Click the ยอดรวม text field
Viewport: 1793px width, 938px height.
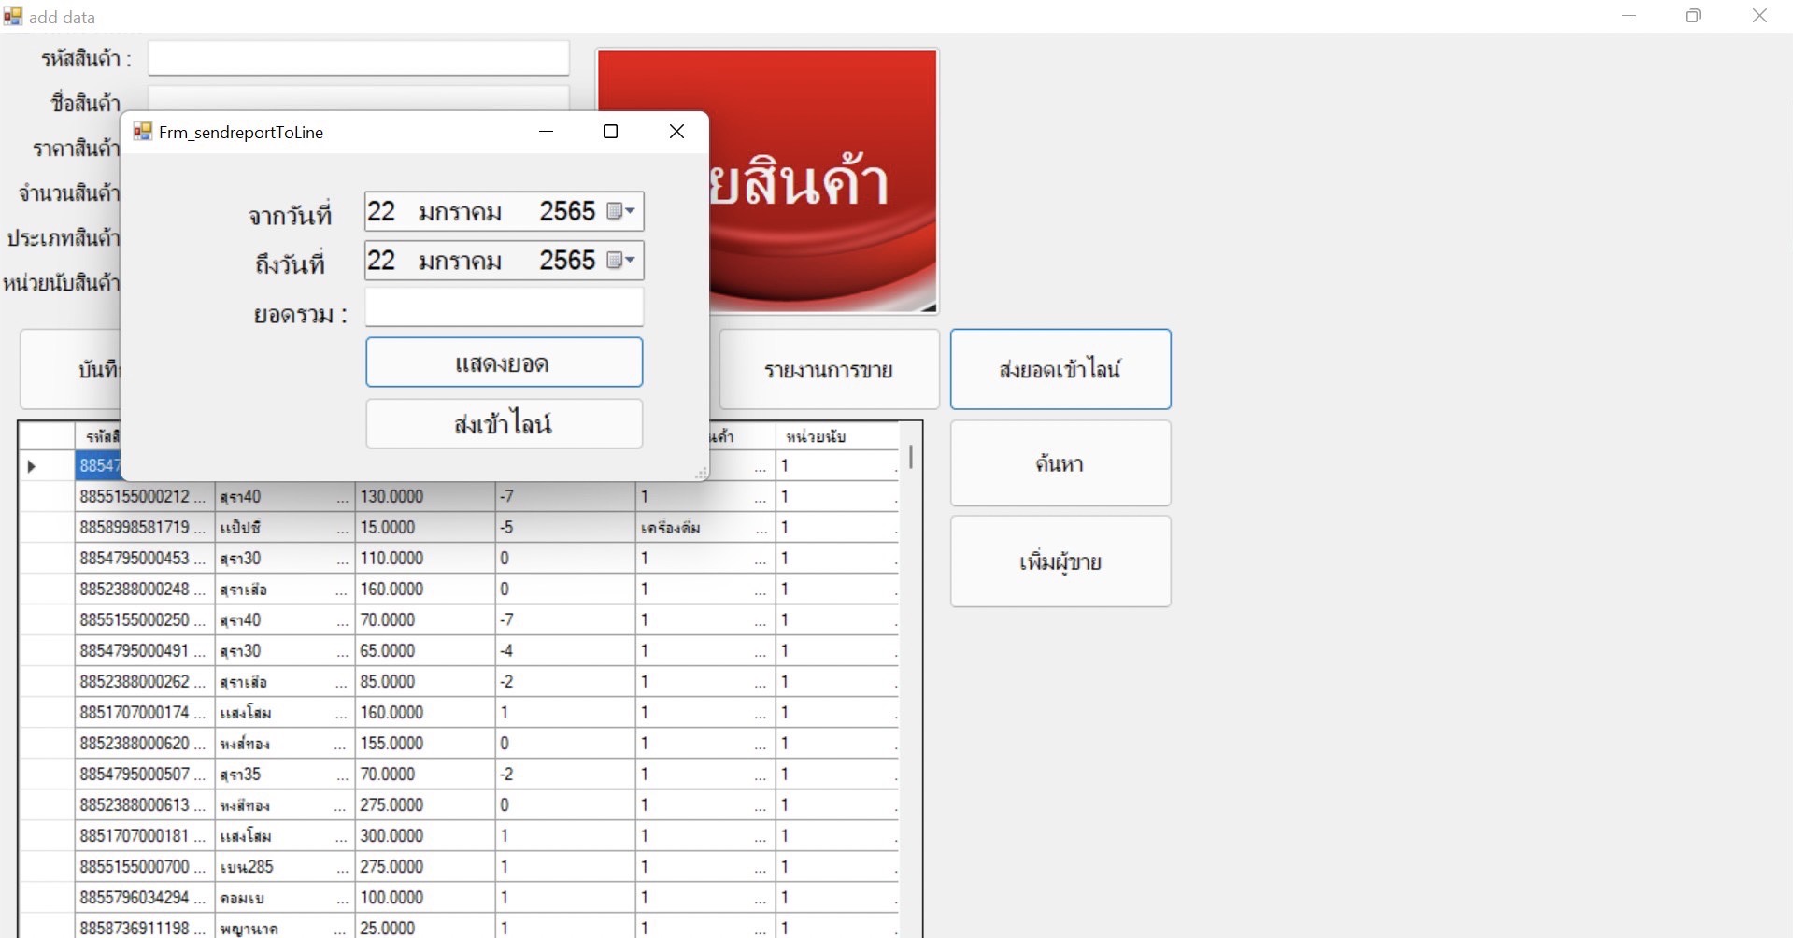click(x=504, y=307)
